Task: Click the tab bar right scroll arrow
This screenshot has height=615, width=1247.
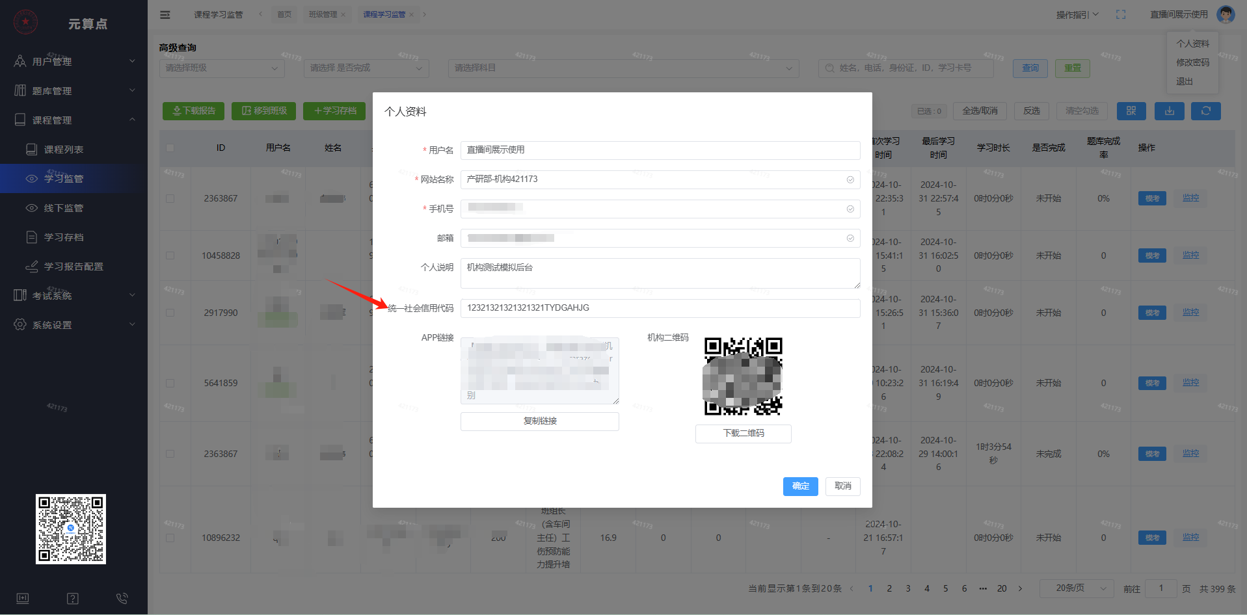Action: pos(425,14)
